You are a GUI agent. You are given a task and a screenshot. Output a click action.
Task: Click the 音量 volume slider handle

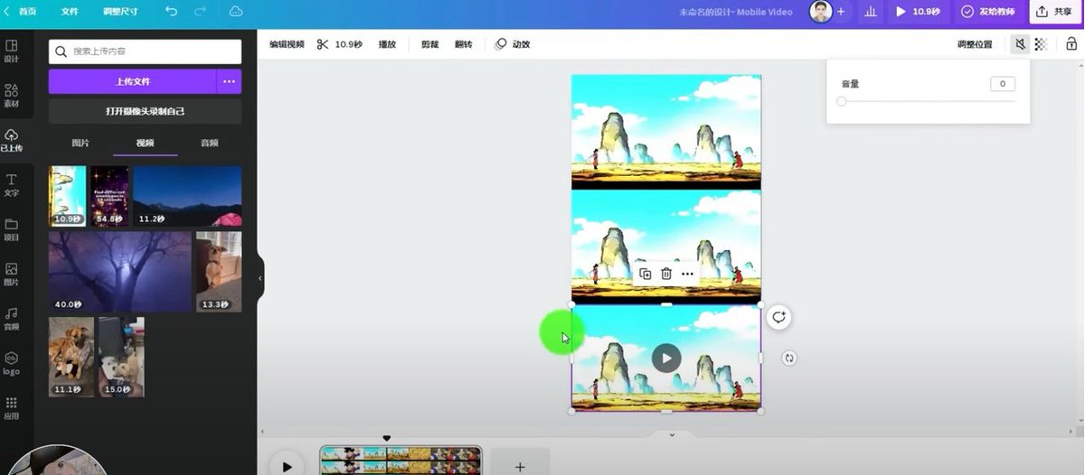click(842, 101)
